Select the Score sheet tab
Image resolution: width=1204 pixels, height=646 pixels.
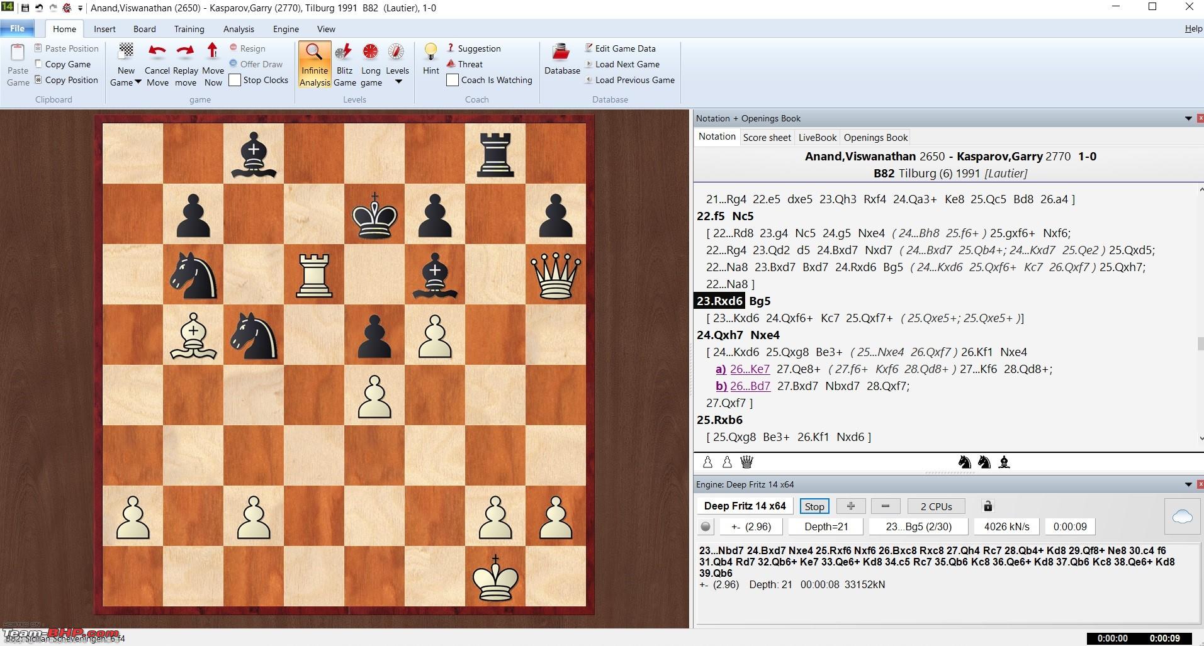[x=767, y=137]
